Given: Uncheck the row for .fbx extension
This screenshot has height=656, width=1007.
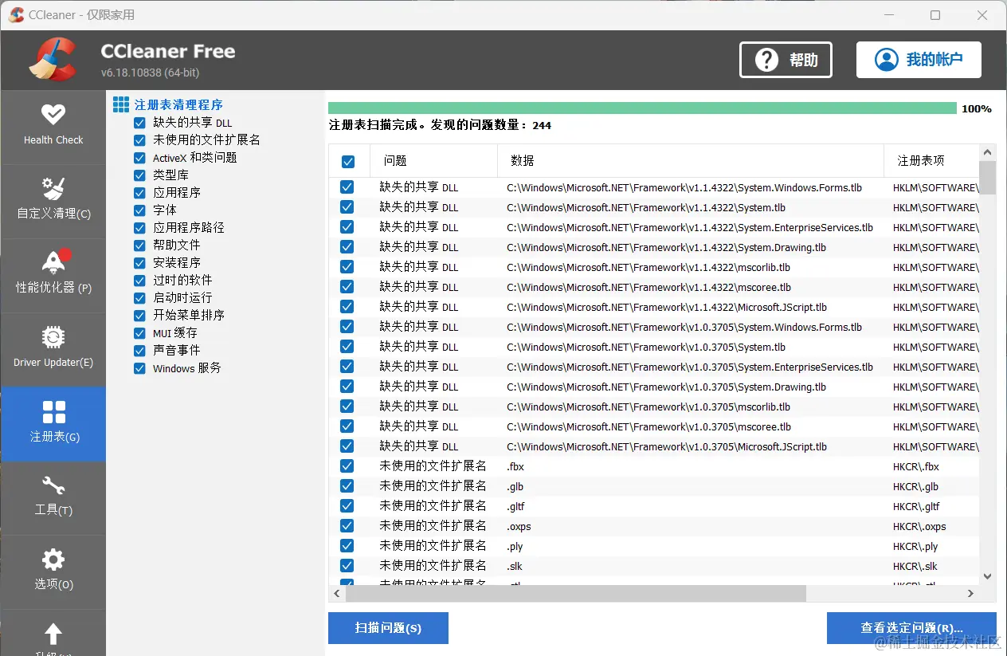Looking at the screenshot, I should click(347, 466).
